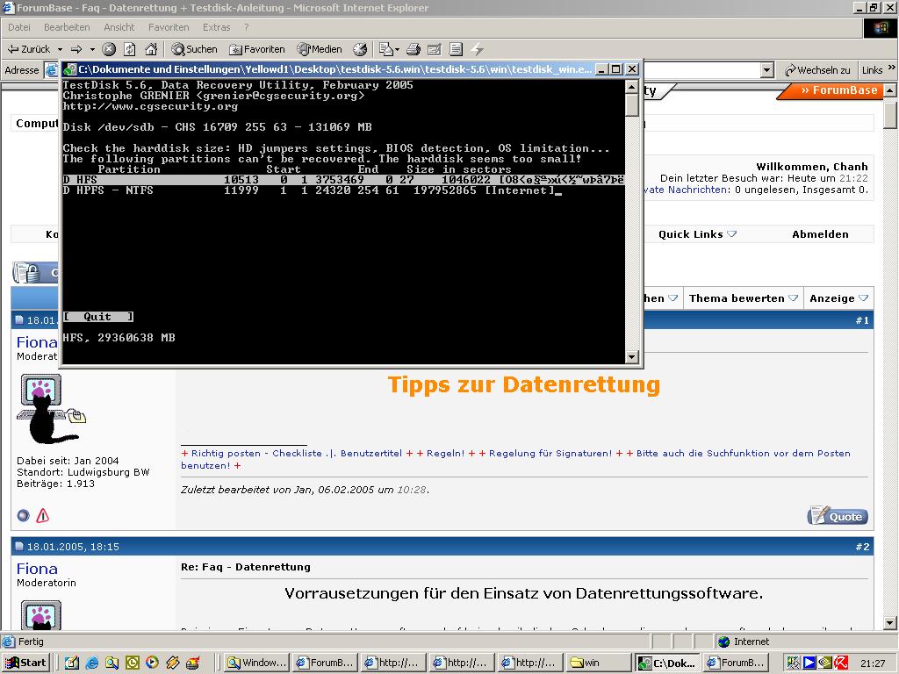The height and width of the screenshot is (674, 899).
Task: Open the Suchen search pane
Action: click(194, 49)
